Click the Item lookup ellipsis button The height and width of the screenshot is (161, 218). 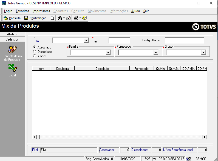click(134, 41)
